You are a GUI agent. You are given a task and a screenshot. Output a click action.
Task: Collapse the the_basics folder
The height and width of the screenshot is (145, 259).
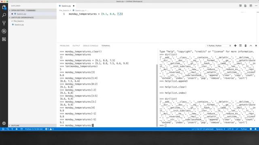coord(18,21)
